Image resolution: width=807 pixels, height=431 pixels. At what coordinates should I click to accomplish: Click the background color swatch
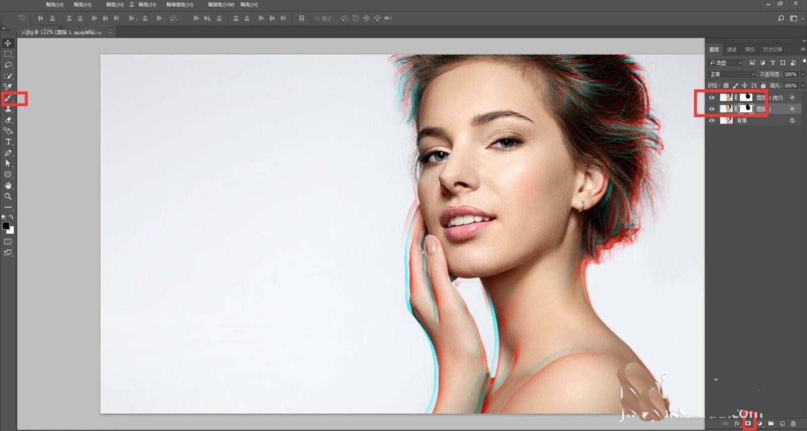pyautogui.click(x=10, y=231)
